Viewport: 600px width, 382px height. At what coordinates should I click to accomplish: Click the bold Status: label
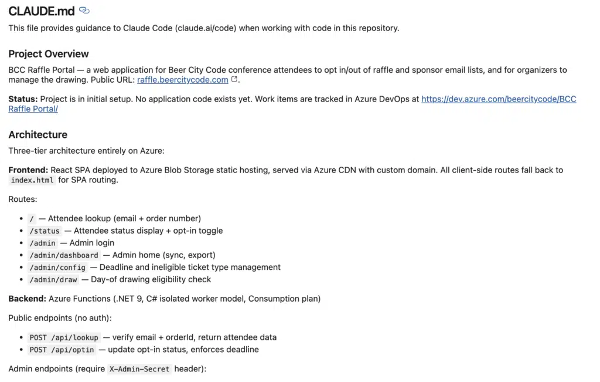click(23, 99)
